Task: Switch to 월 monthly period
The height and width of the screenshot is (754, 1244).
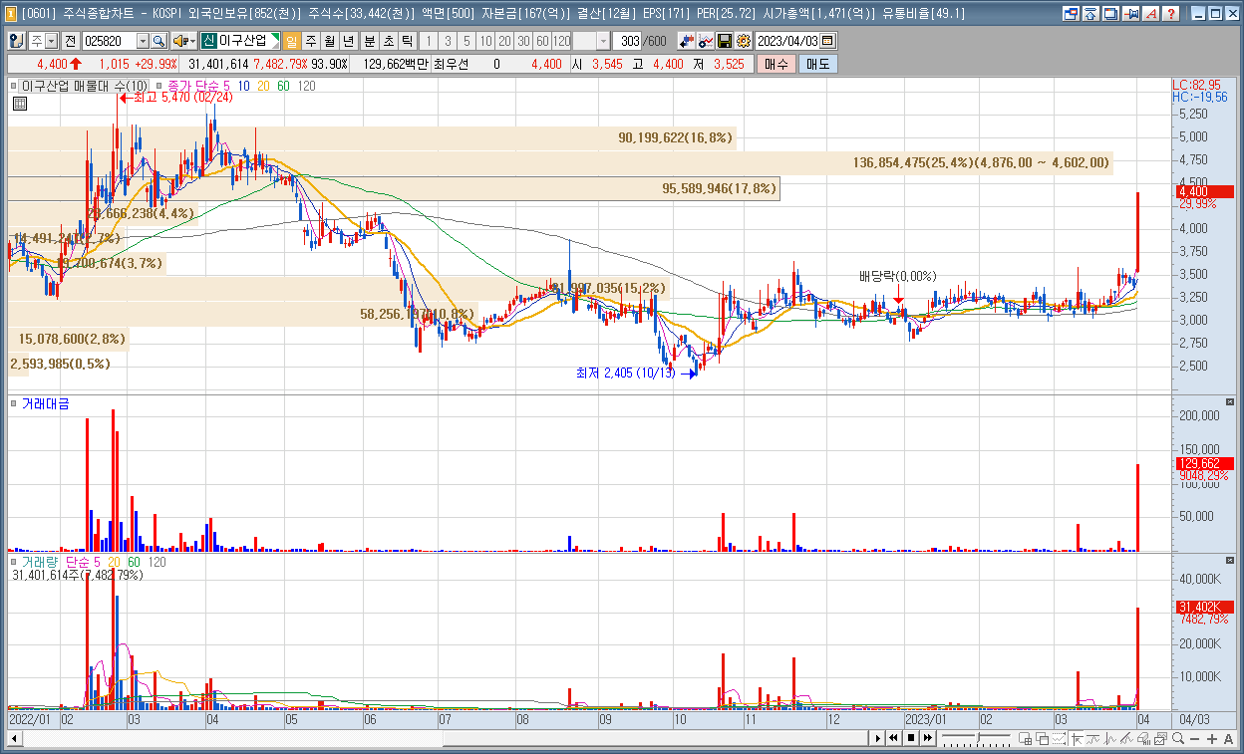Action: (x=329, y=41)
